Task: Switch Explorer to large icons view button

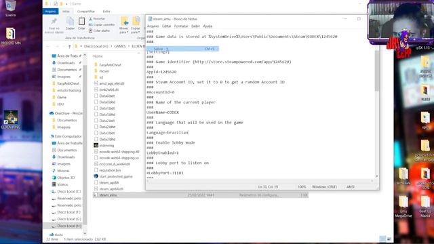Action: 389,239
